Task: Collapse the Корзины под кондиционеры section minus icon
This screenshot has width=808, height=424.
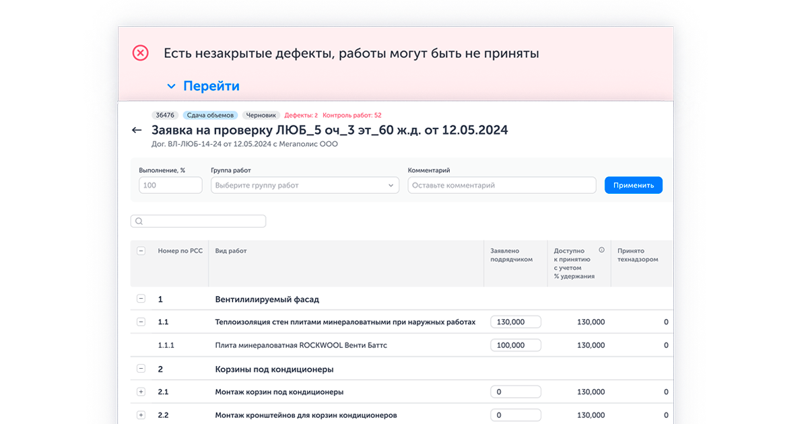Action: click(x=141, y=368)
